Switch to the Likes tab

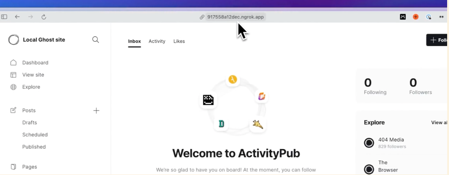click(179, 41)
